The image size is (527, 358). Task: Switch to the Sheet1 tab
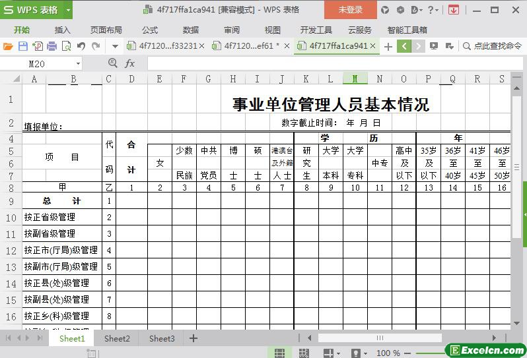[x=72, y=338]
